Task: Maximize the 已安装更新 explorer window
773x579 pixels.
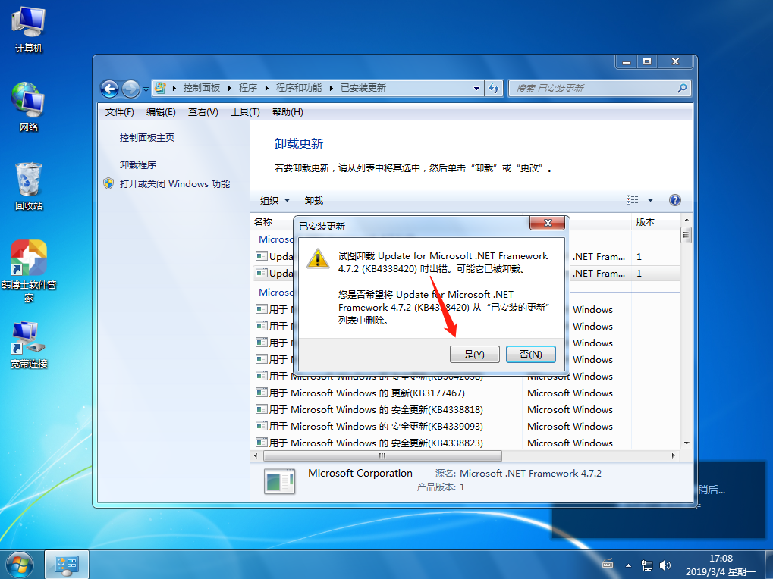Action: (x=647, y=62)
